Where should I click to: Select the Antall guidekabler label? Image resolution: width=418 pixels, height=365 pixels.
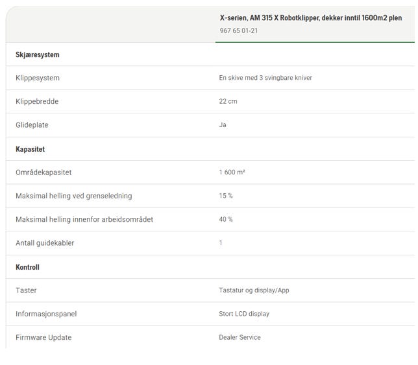(45, 243)
